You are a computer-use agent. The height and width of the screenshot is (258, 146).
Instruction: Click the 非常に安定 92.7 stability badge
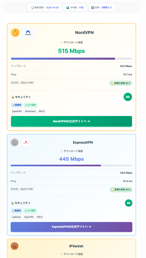121,83
